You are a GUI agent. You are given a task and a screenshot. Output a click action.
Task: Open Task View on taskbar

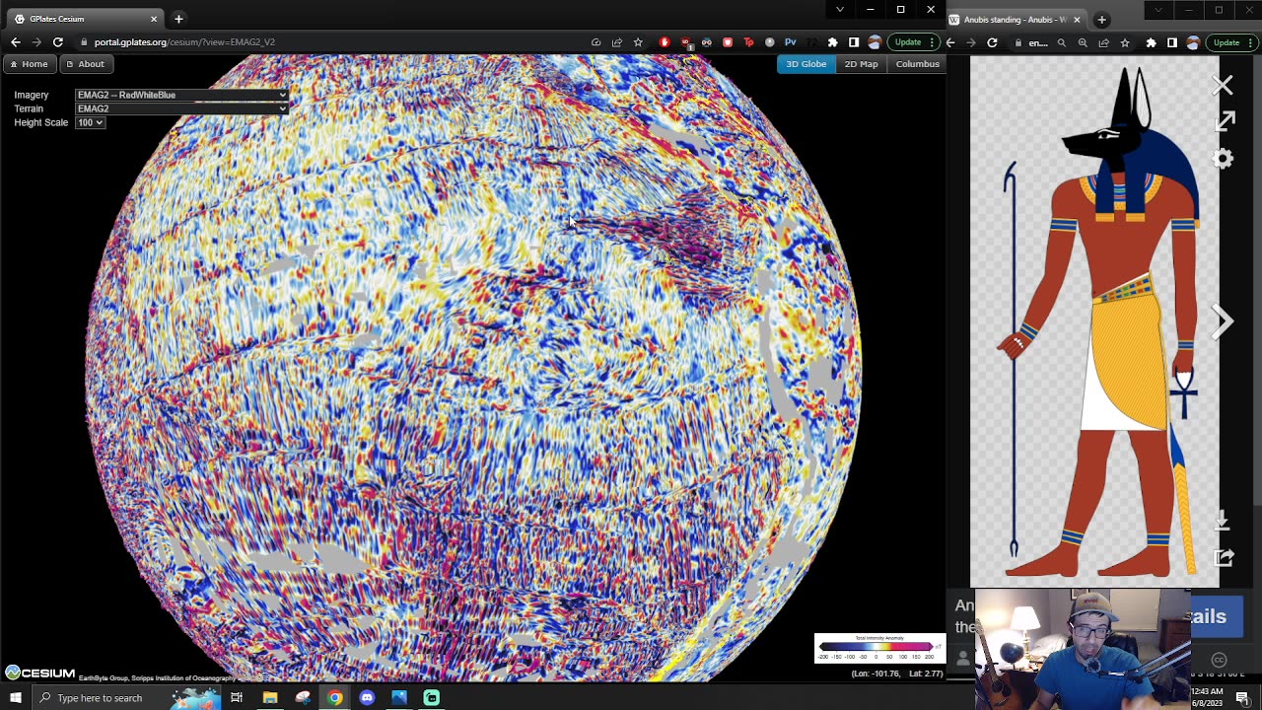(x=237, y=698)
